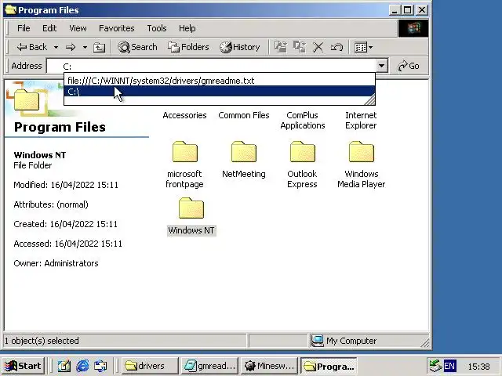Screen dimensions: 502x376
Task: Select the Common Files folder label
Action: coord(244,115)
